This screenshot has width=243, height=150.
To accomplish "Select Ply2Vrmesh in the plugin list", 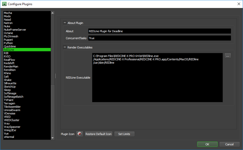I will tap(27, 36).
